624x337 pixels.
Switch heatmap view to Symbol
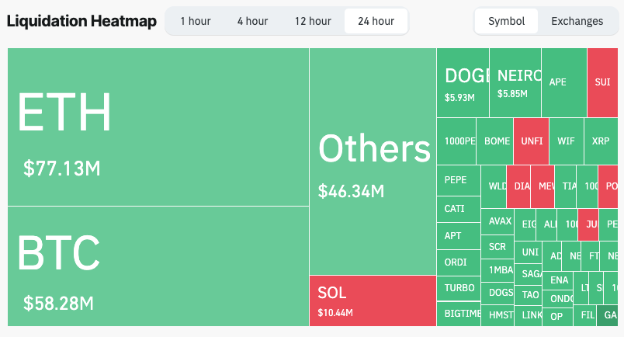[506, 21]
